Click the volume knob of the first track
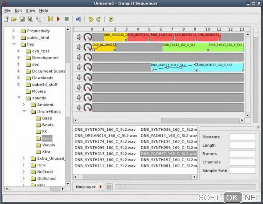This screenshot has width=263, height=204. (88, 37)
